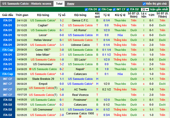Click the red card icon beside Sassuolo on 24/08/25
Viewport: 170px width, 118px height.
30,69
